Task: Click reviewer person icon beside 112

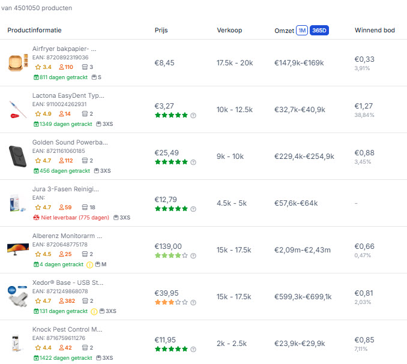Action: click(x=61, y=161)
